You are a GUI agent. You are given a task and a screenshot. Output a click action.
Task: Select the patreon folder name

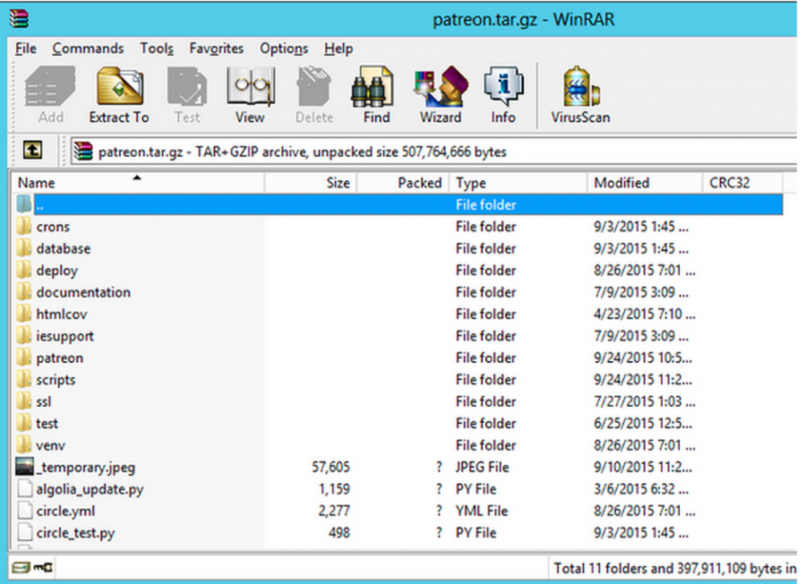pyautogui.click(x=60, y=358)
